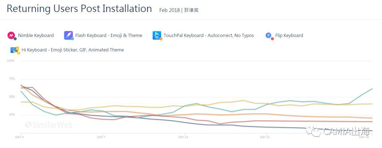Toggle the Flash Keyboard - Emoji & Theme series label

click(109, 35)
